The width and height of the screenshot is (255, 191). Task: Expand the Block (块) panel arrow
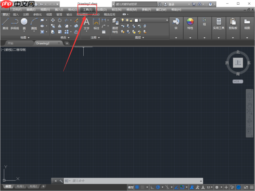(x=176, y=38)
